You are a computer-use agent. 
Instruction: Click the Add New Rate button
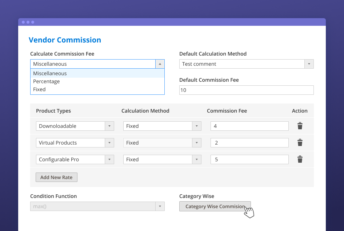tap(56, 177)
